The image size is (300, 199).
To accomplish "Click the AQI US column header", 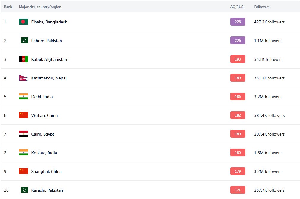I will (237, 7).
